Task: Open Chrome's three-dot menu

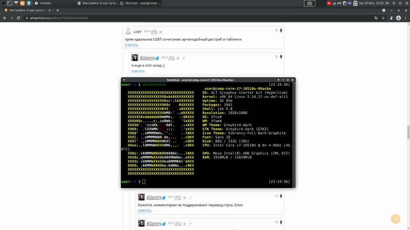Action: [x=405, y=18]
